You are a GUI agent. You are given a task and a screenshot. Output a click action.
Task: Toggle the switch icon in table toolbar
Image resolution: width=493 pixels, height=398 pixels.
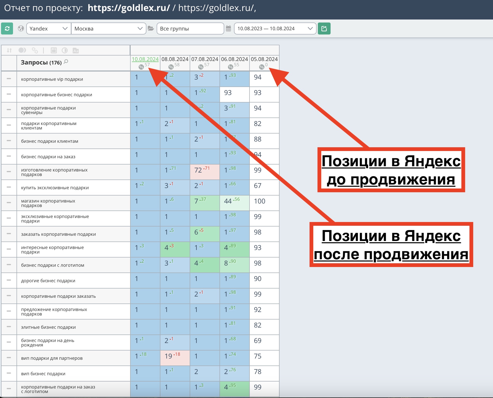(x=22, y=50)
